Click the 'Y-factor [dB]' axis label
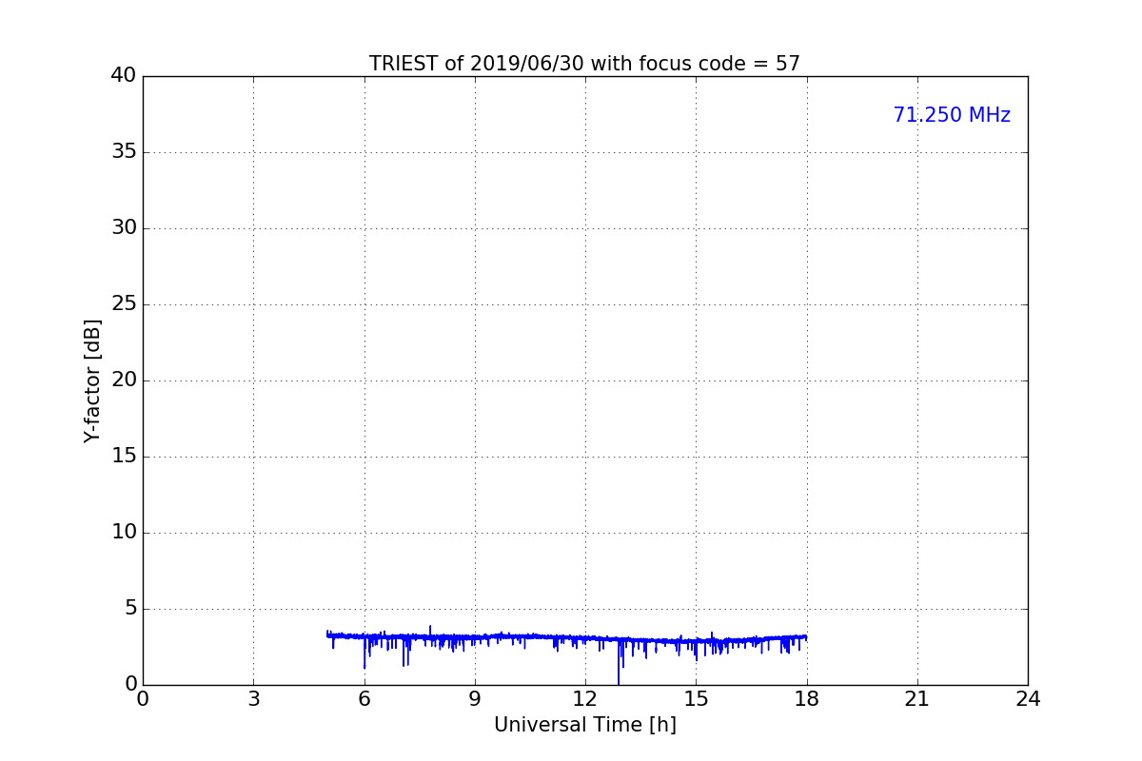Screen dimensions: 1142x761 [x=92, y=380]
